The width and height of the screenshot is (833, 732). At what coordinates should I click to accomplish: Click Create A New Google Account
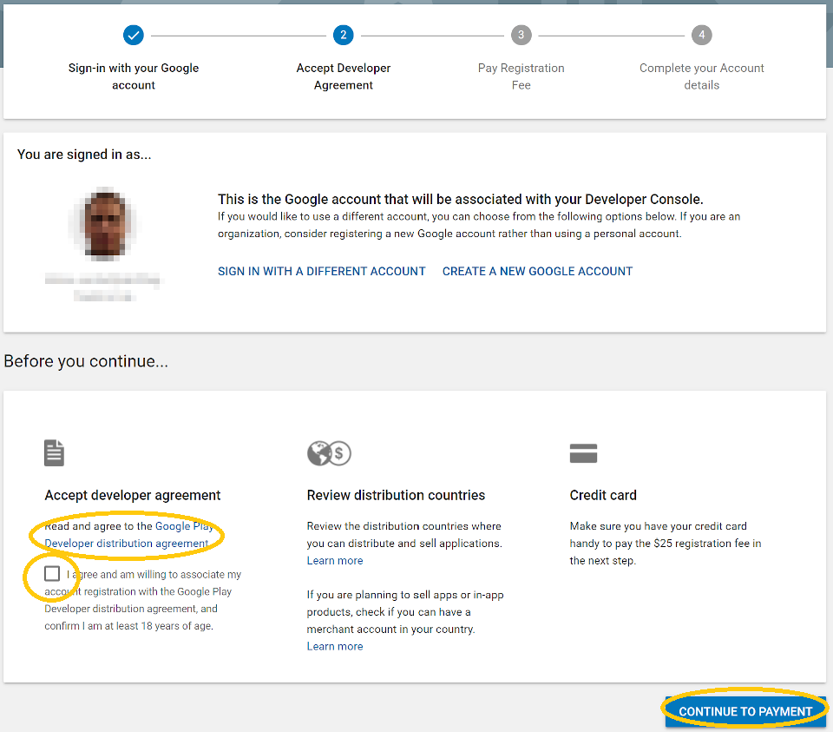537,271
